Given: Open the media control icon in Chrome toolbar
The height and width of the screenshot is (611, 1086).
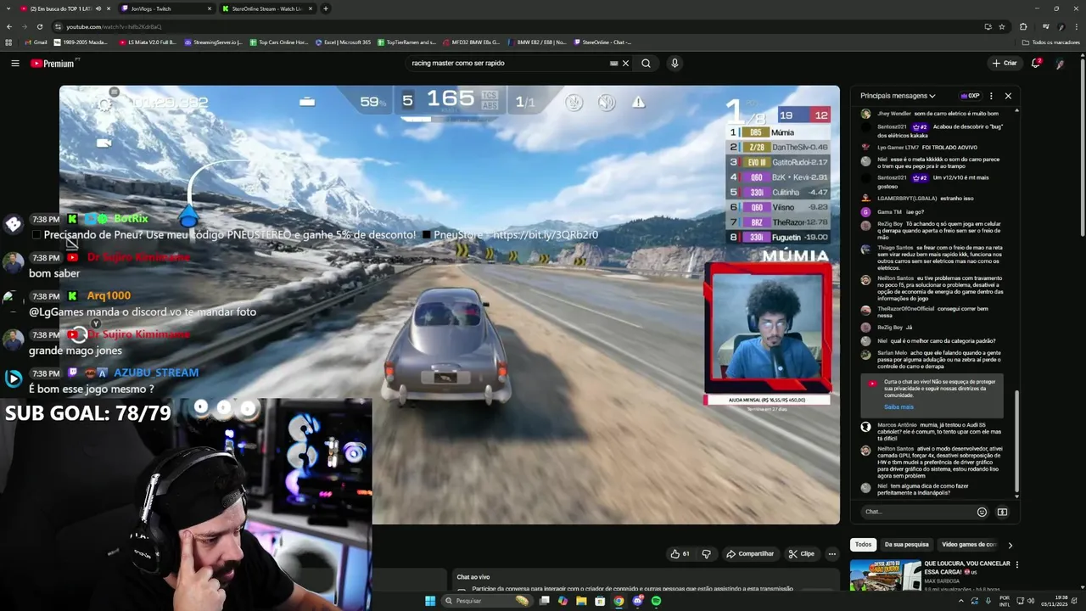Looking at the screenshot, I should (x=1045, y=26).
